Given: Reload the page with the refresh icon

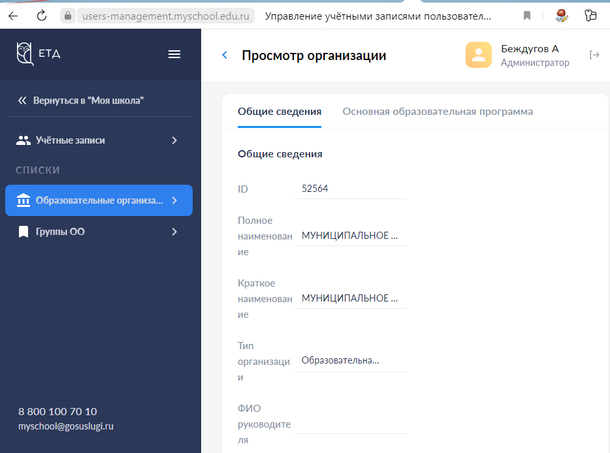Looking at the screenshot, I should (42, 16).
